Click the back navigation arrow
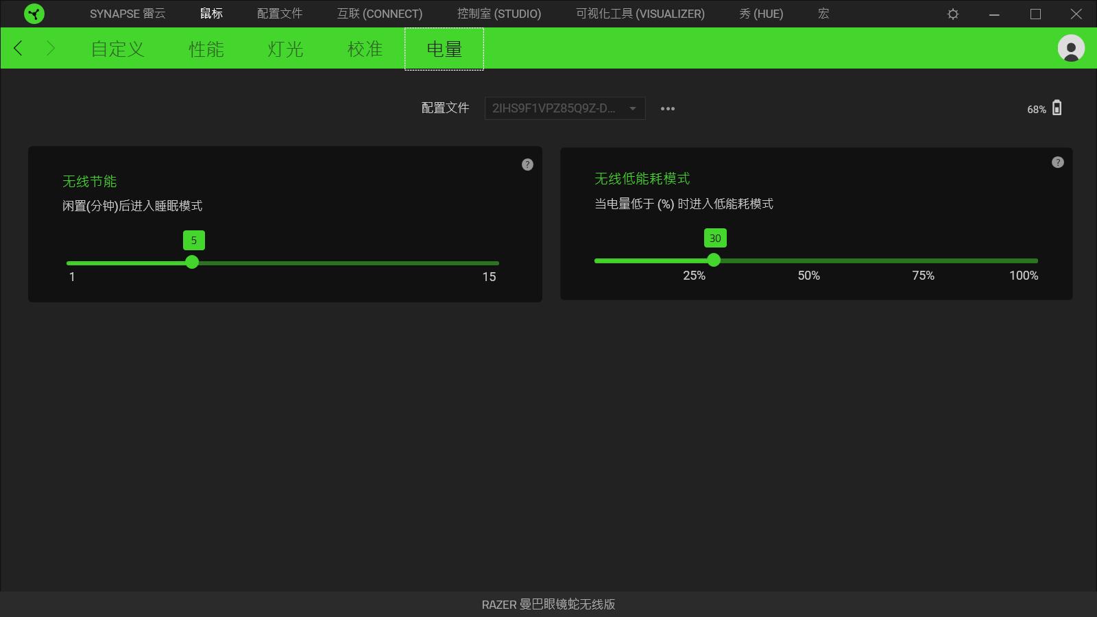 pyautogui.click(x=18, y=48)
